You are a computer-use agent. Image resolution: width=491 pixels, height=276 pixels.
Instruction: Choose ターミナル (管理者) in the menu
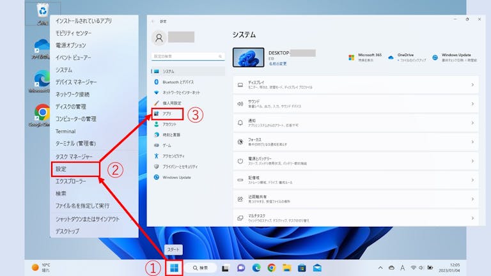tap(76, 143)
